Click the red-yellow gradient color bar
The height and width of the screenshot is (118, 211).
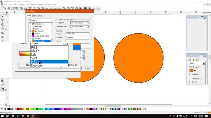tap(25, 54)
